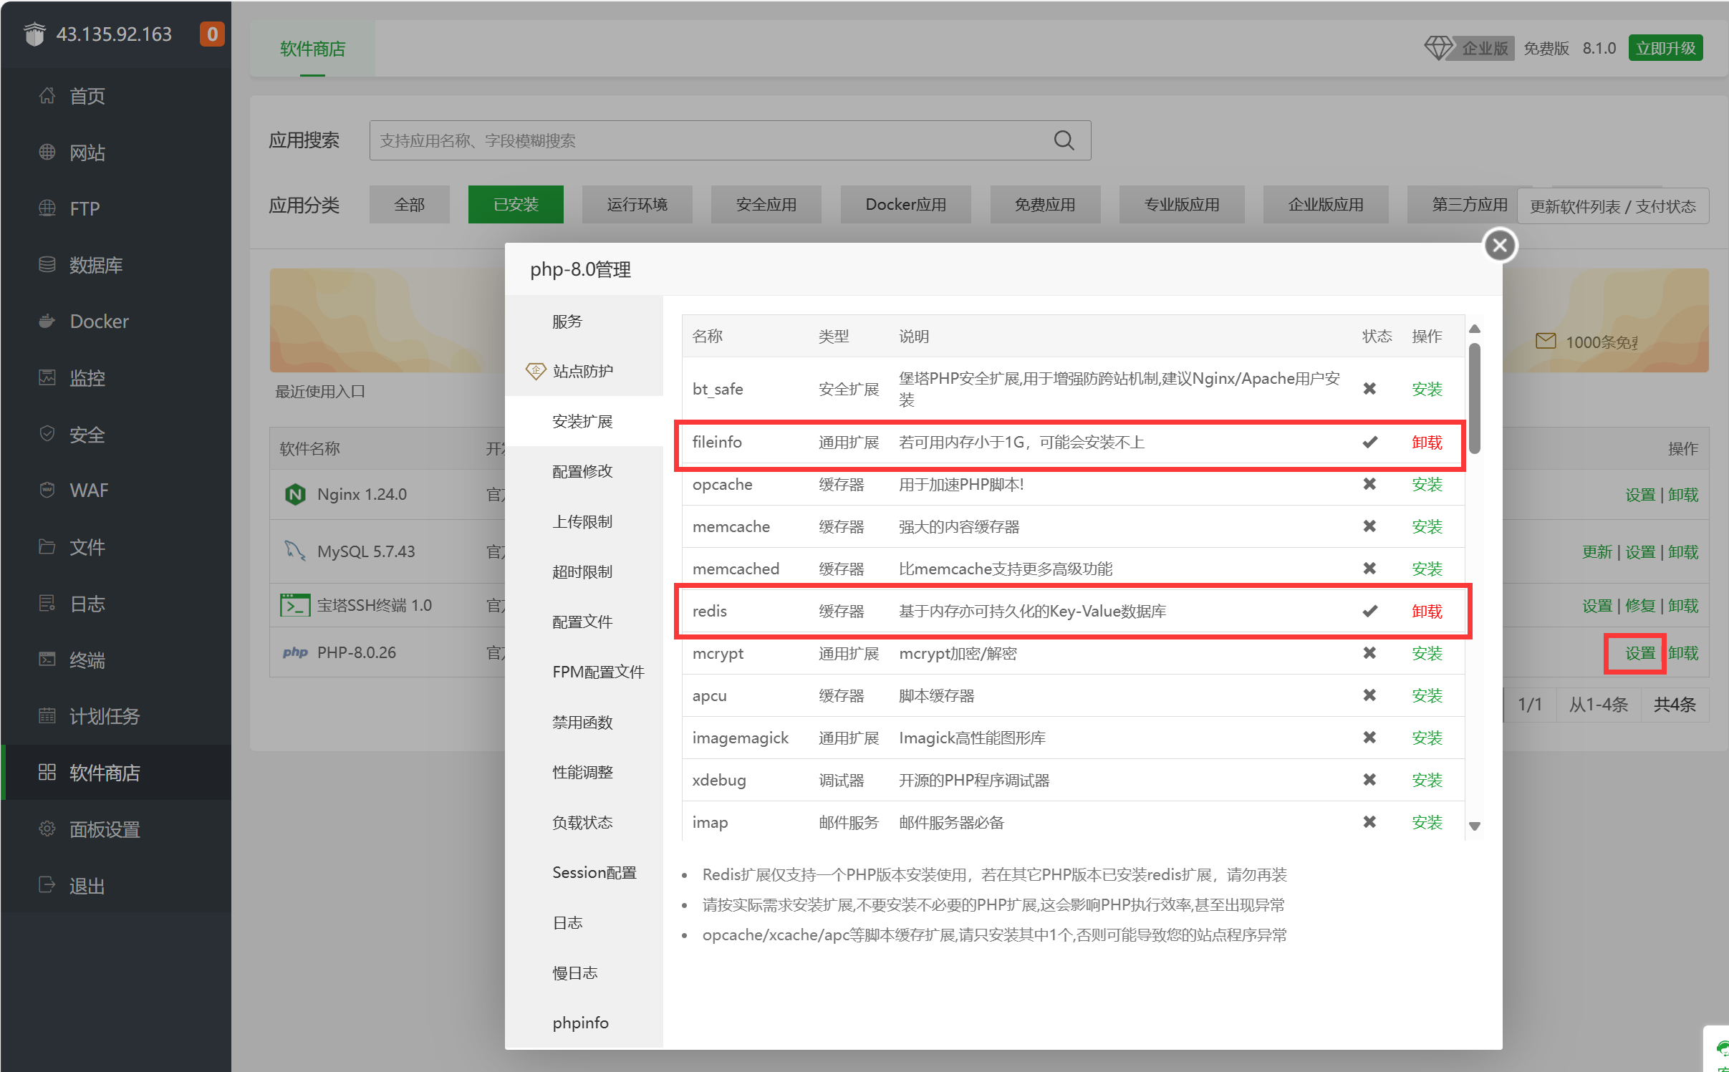The width and height of the screenshot is (1729, 1072).
Task: Click 修复 for 宝塔SSH终端 row
Action: [x=1640, y=605]
